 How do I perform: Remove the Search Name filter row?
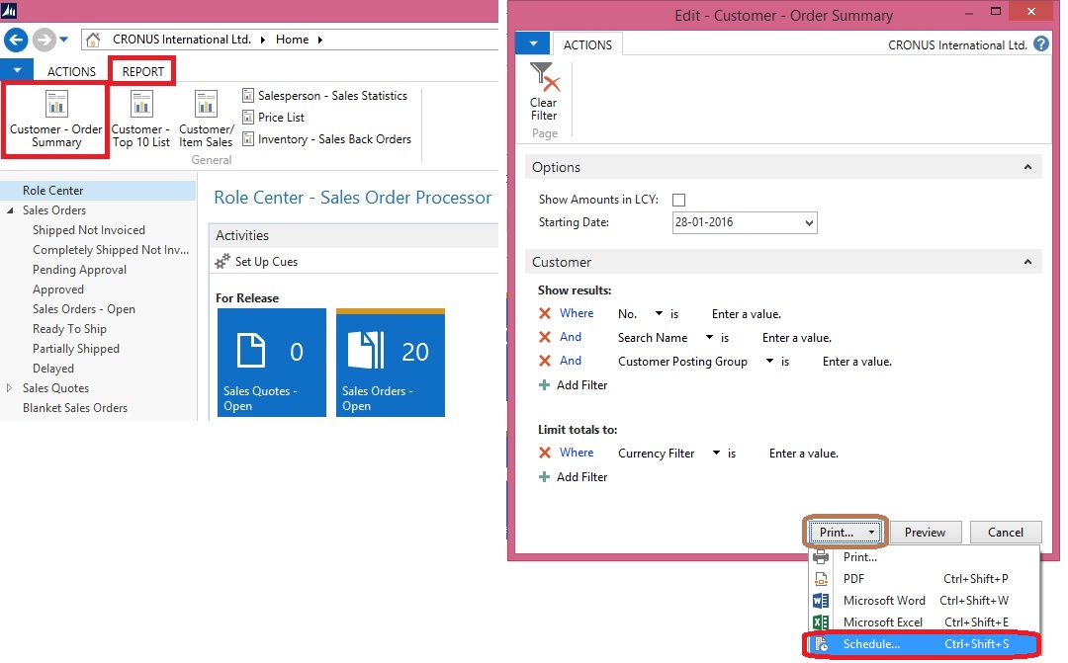[x=545, y=338]
